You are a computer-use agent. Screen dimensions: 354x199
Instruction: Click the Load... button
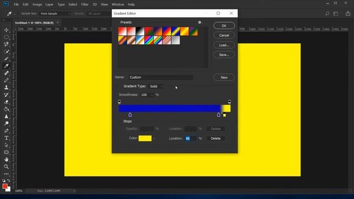[224, 45]
